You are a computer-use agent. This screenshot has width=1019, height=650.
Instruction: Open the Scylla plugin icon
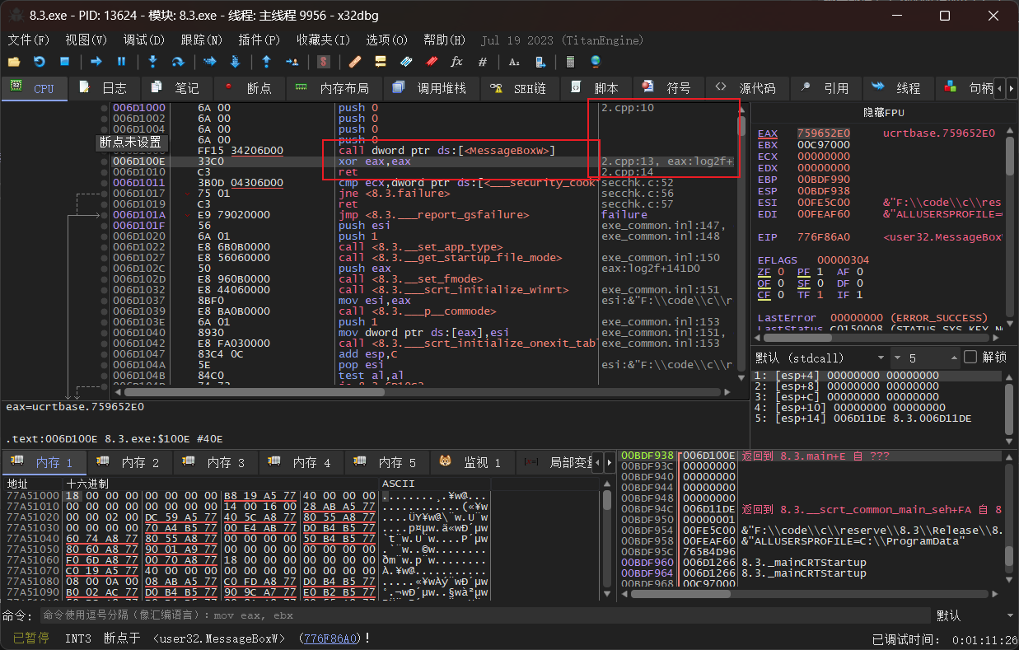pyautogui.click(x=324, y=62)
